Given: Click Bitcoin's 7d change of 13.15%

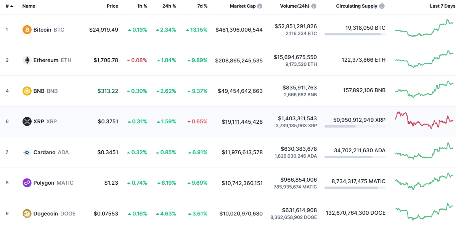Looking at the screenshot, I should (197, 30).
